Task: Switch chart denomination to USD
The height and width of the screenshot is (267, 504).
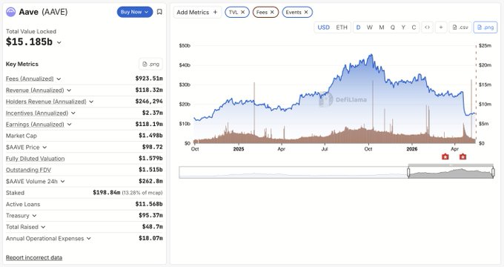Action: coord(324,27)
